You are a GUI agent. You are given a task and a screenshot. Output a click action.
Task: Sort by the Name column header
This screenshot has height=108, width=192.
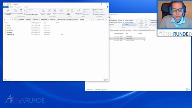pos(6,23)
